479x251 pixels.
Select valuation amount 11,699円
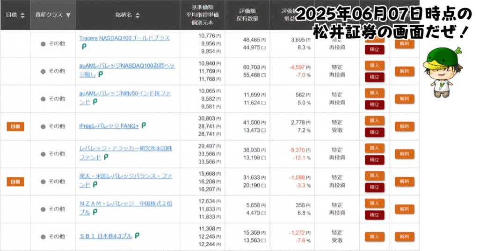pyautogui.click(x=254, y=95)
